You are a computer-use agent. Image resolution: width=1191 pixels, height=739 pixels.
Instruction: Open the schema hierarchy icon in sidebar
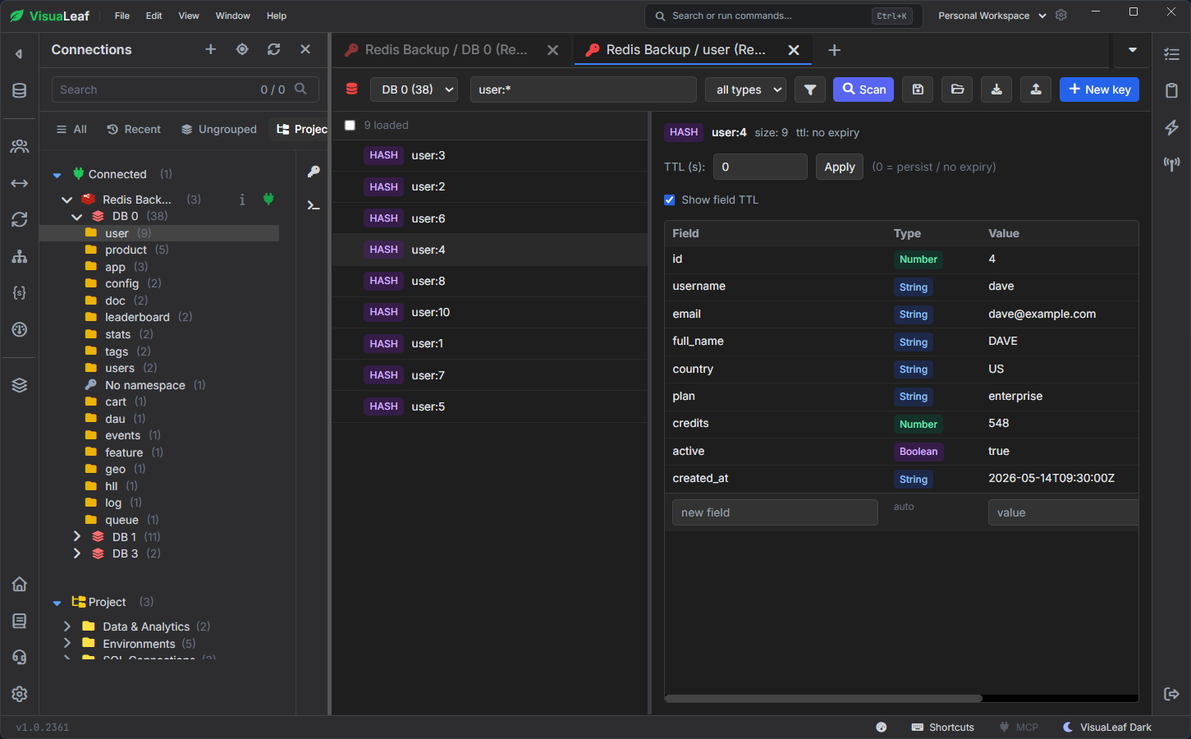pos(19,256)
